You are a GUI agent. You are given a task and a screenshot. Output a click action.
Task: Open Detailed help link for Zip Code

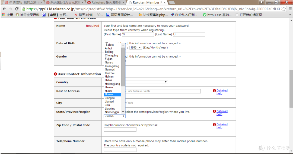coord(222,126)
